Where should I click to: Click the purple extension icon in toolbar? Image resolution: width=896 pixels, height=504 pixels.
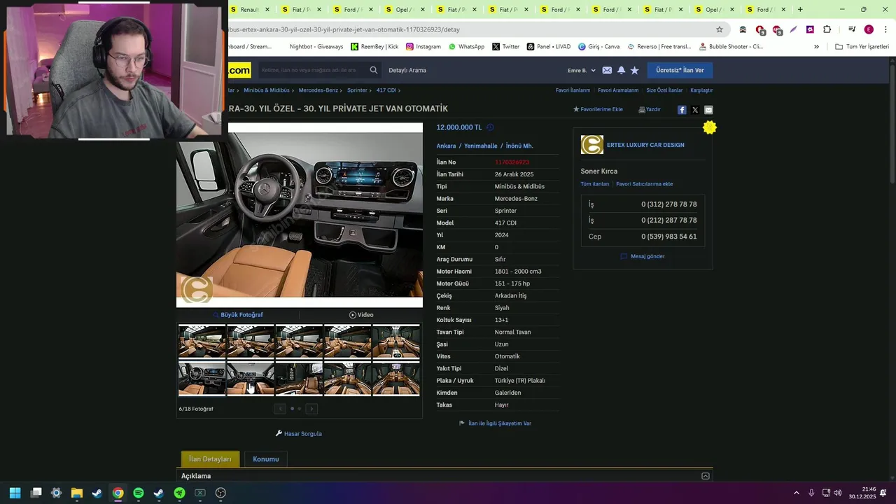pyautogui.click(x=810, y=29)
